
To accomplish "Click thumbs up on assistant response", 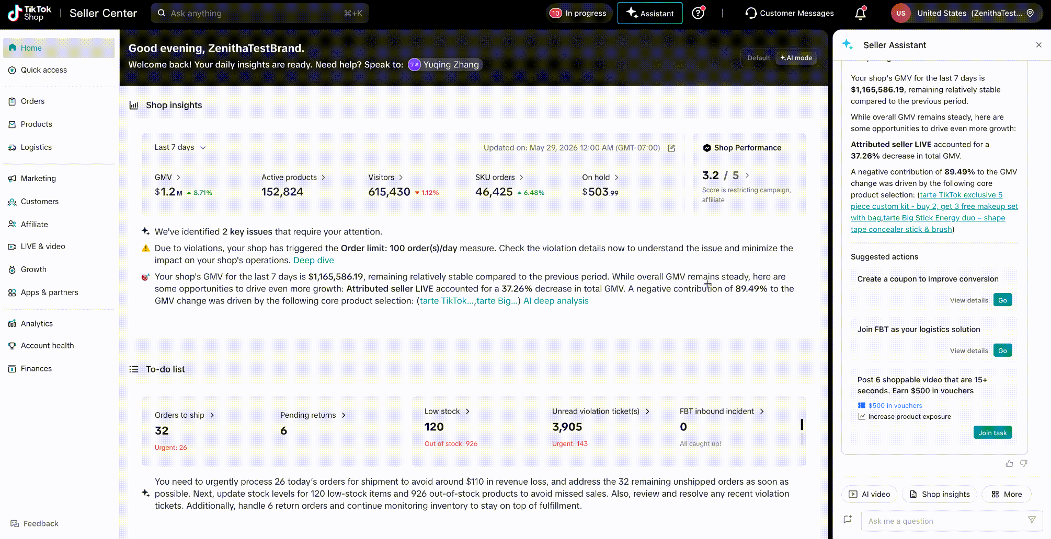I will click(1009, 463).
